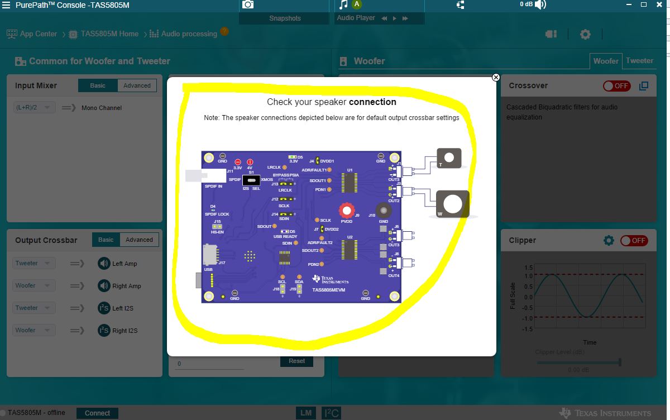The height and width of the screenshot is (420, 670).
Task: Select the Input Mixer Advanced mode
Action: 137,85
